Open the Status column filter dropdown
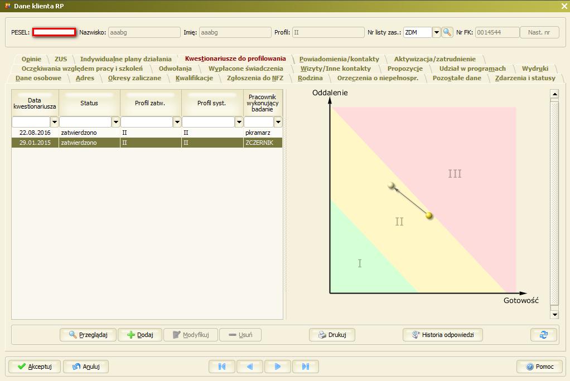 [115, 122]
